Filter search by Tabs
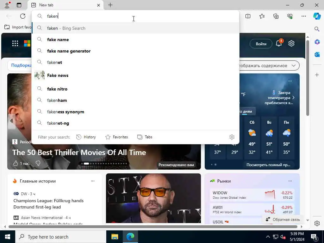Image resolution: width=324 pixels, height=243 pixels. (145, 137)
